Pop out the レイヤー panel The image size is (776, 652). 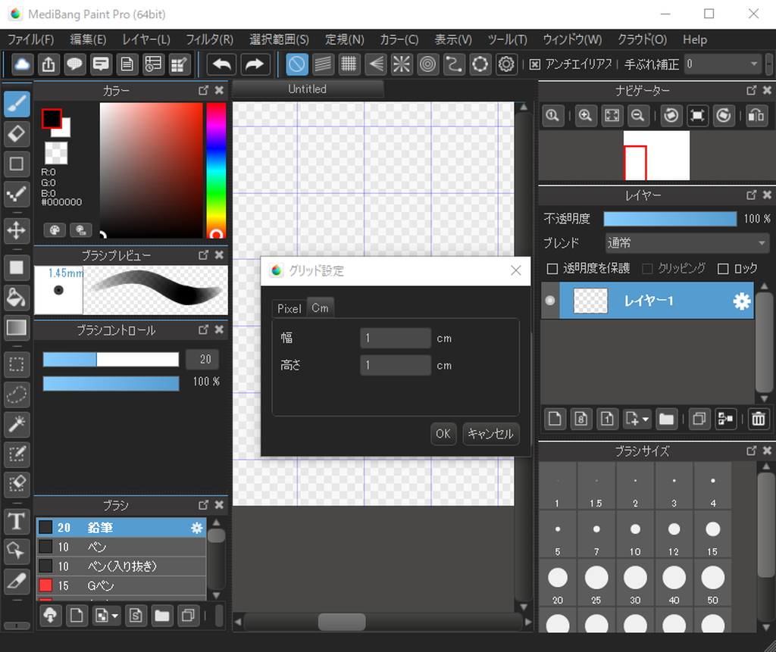tap(752, 195)
